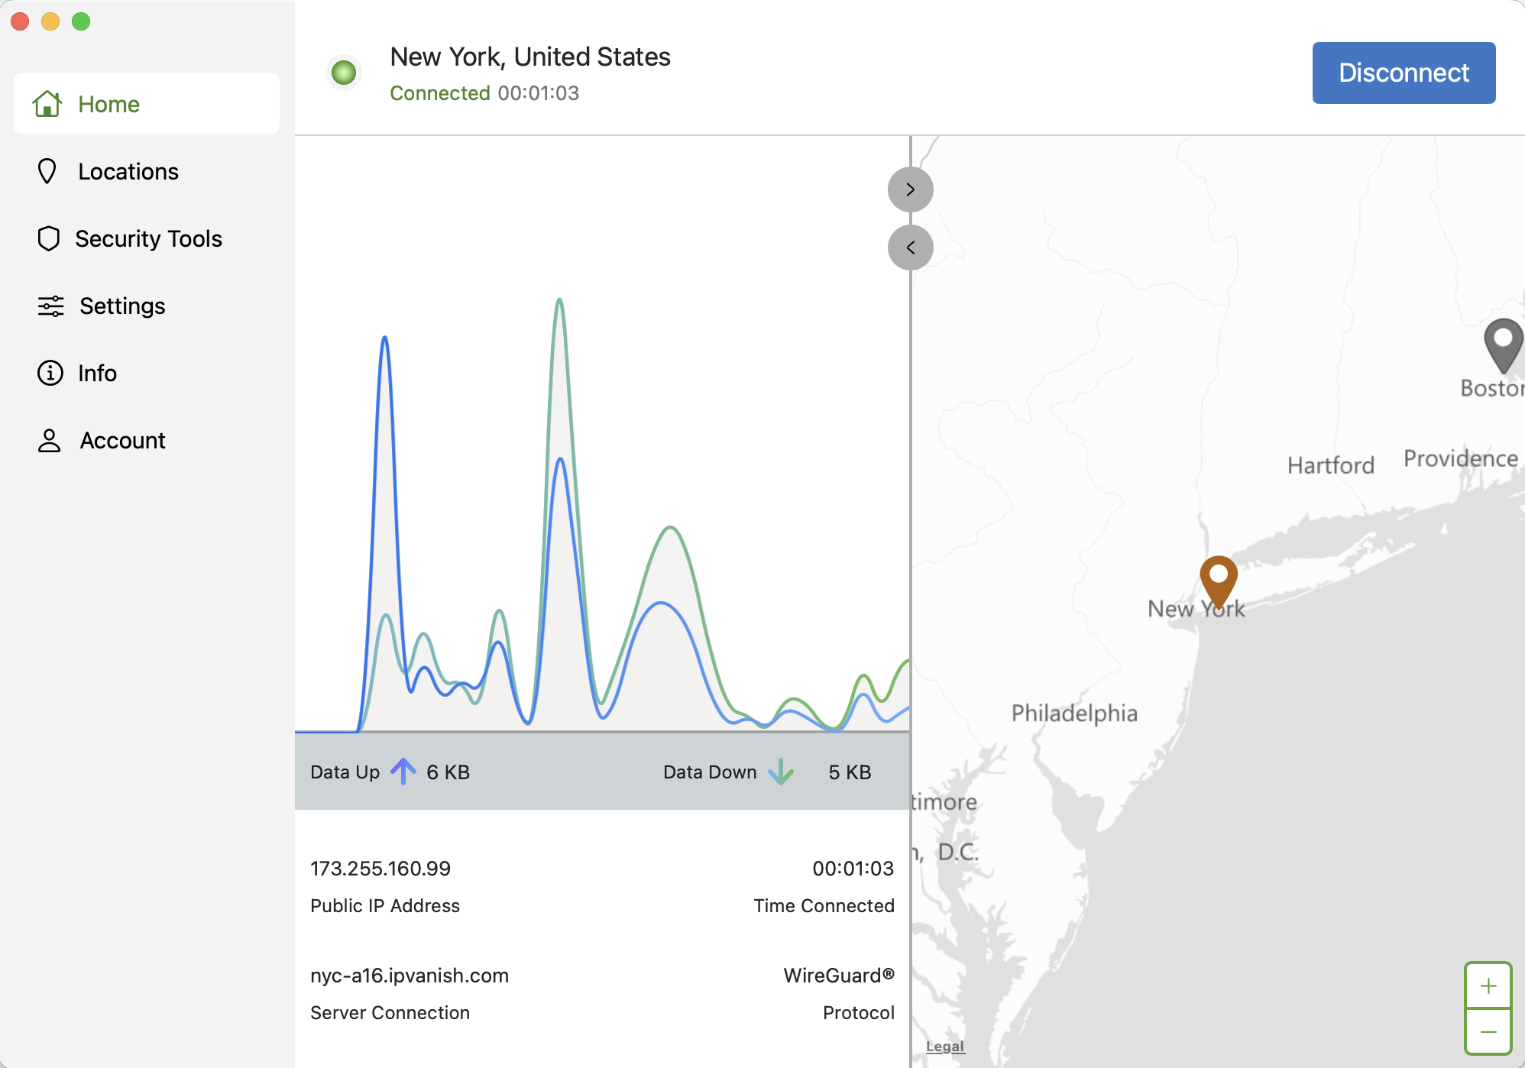Image resolution: width=1525 pixels, height=1068 pixels.
Task: Open the Security Tools section
Action: pyautogui.click(x=148, y=238)
